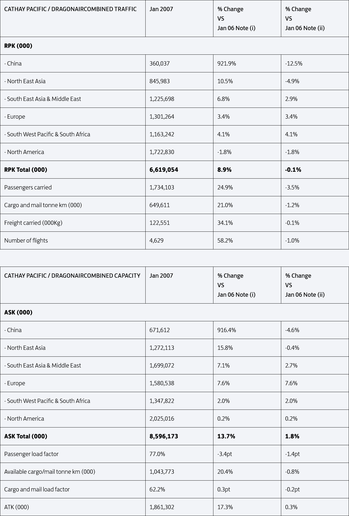Click the ASK (000) section heading
Screen dimensions: 349x516
click(x=18, y=312)
